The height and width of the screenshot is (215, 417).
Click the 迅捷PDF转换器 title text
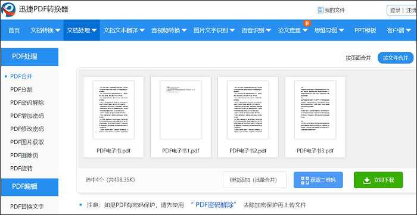tap(43, 10)
